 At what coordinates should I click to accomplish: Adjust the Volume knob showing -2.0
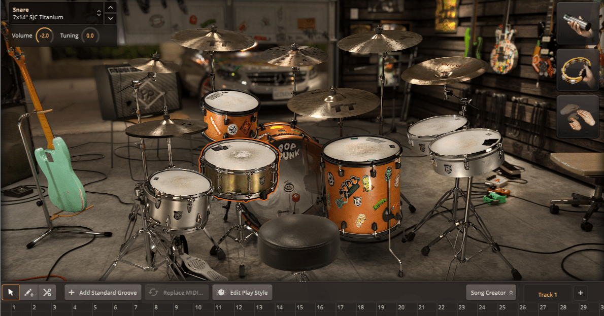coord(44,36)
